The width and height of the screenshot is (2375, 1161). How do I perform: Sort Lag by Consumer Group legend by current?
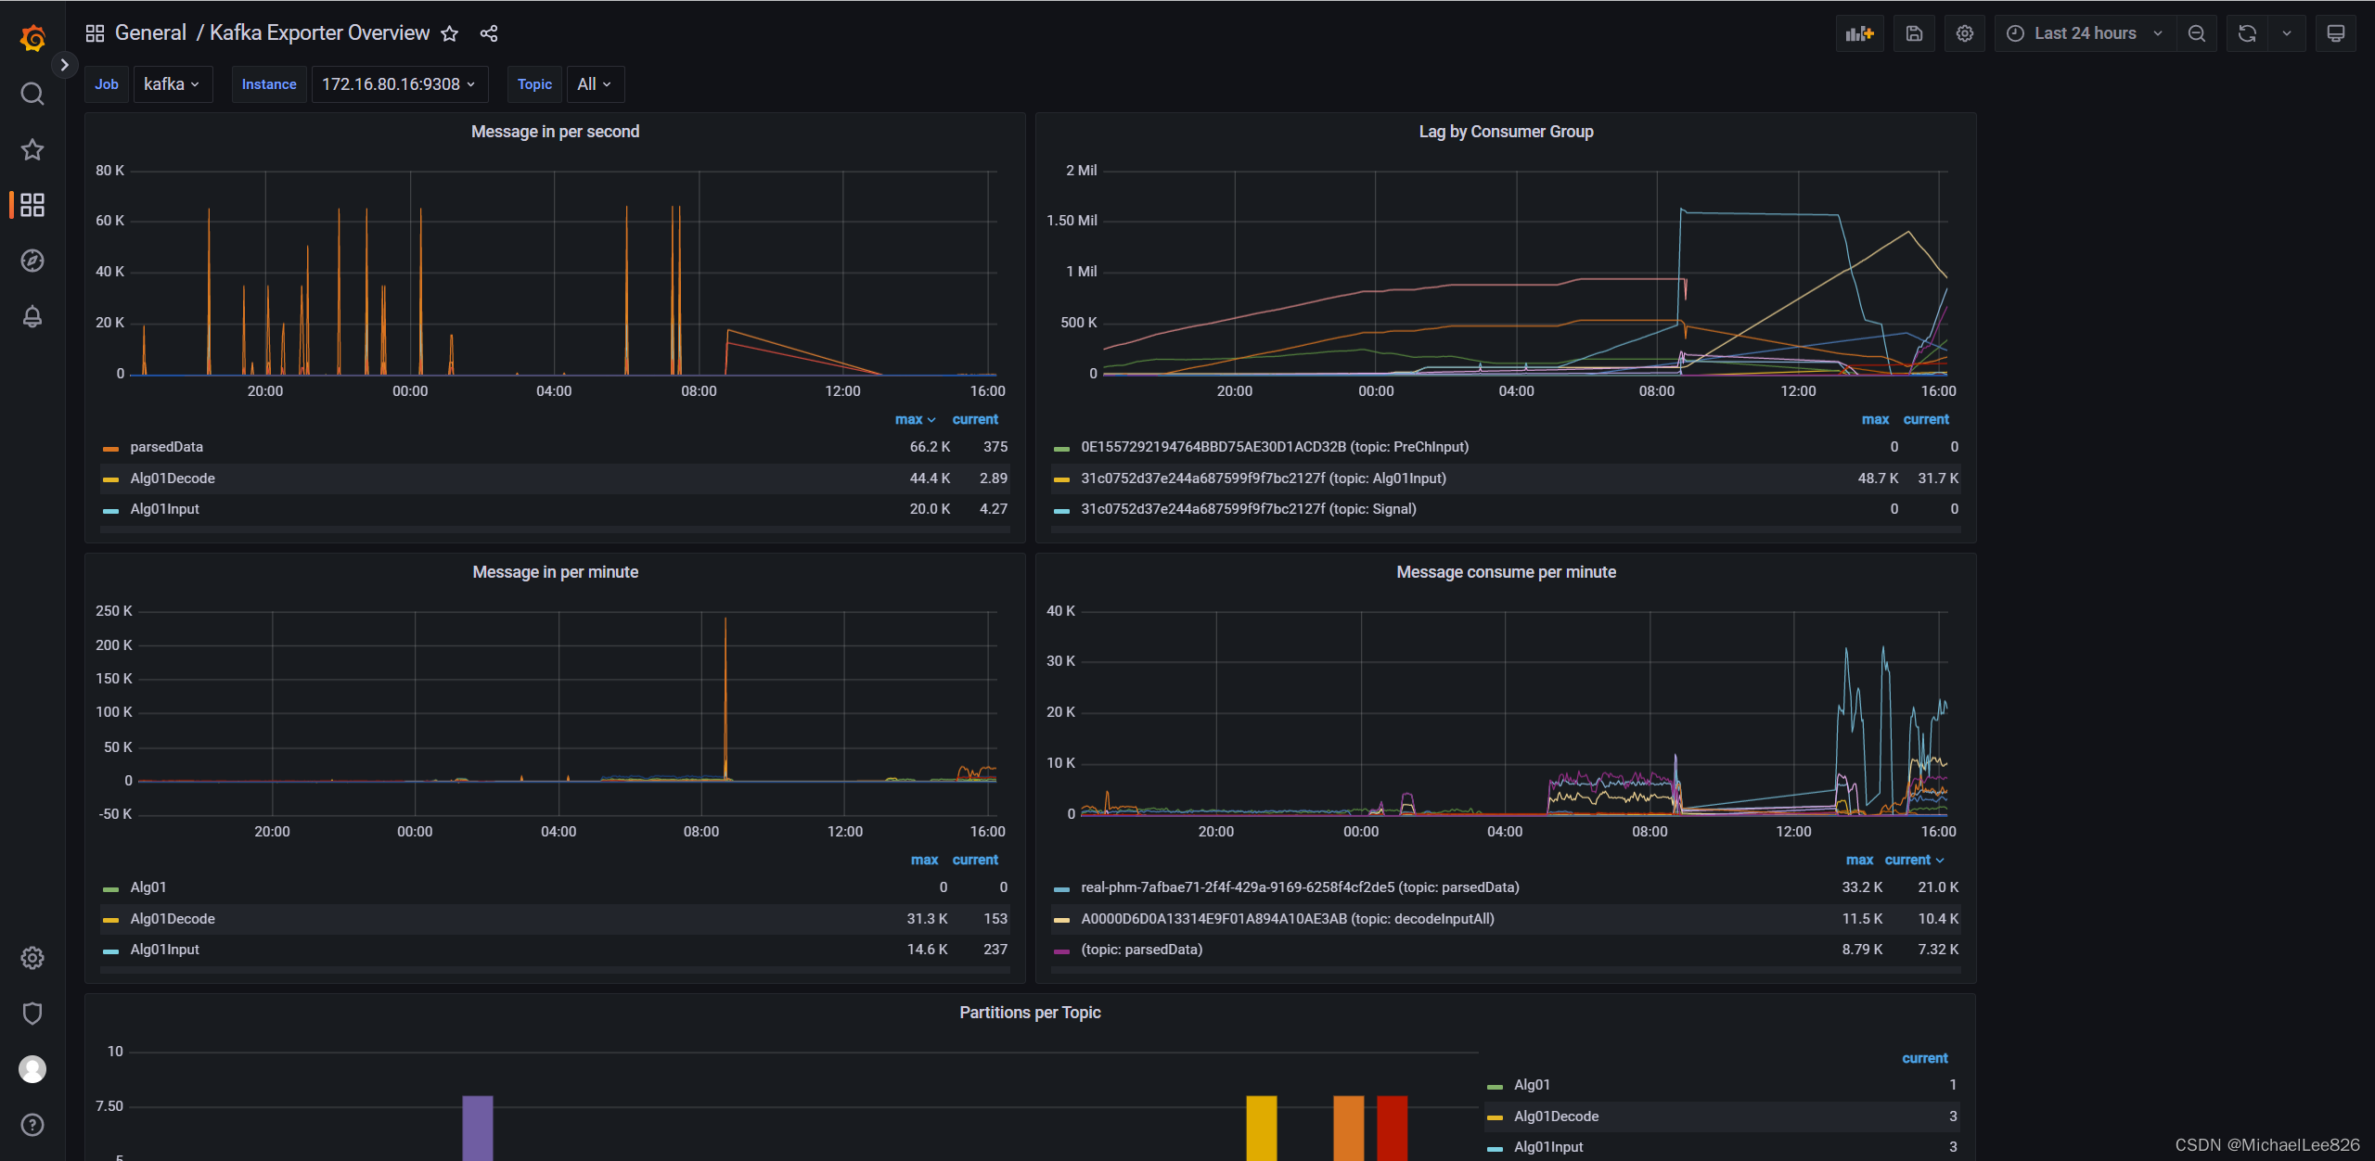point(1926,420)
